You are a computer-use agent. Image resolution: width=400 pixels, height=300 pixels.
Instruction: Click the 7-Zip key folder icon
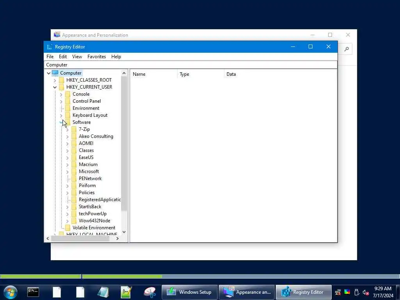point(74,129)
